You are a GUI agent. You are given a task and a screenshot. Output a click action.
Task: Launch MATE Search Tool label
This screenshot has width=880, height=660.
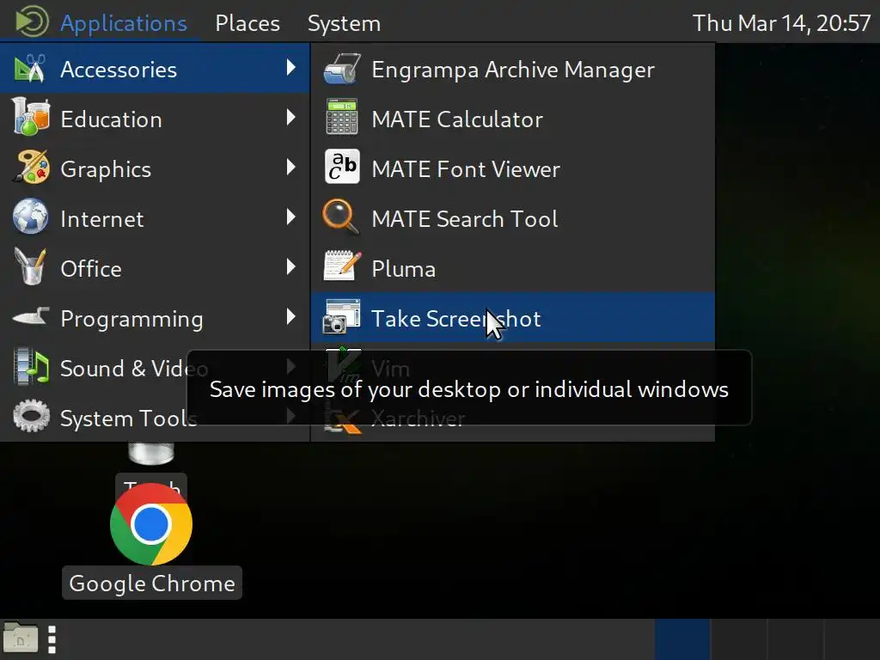click(x=465, y=219)
